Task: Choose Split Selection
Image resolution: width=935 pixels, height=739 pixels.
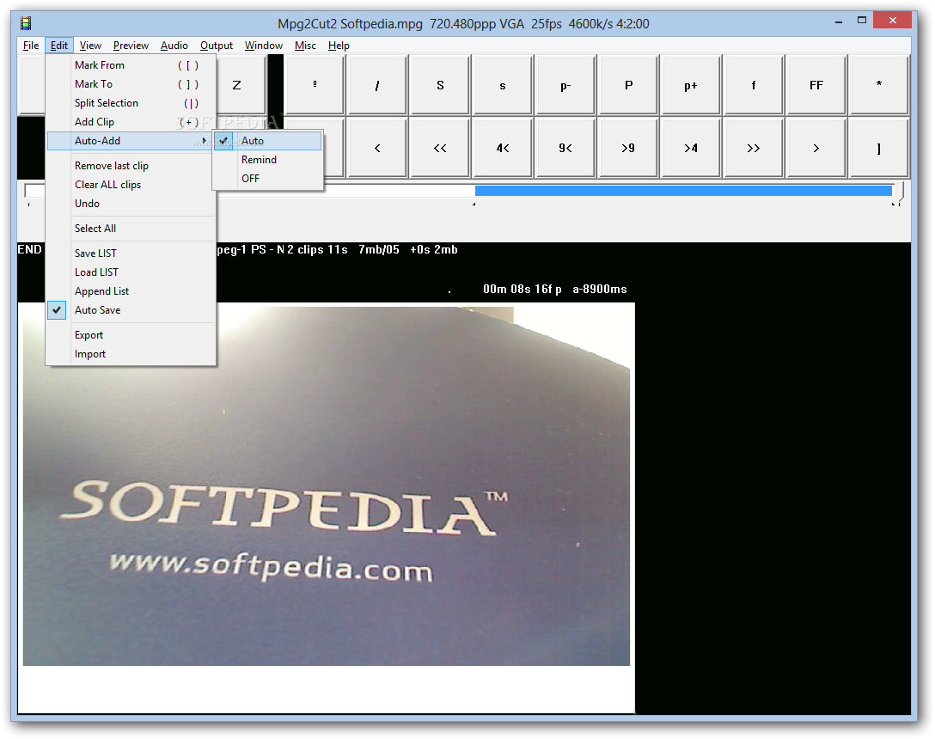Action: tap(131, 103)
